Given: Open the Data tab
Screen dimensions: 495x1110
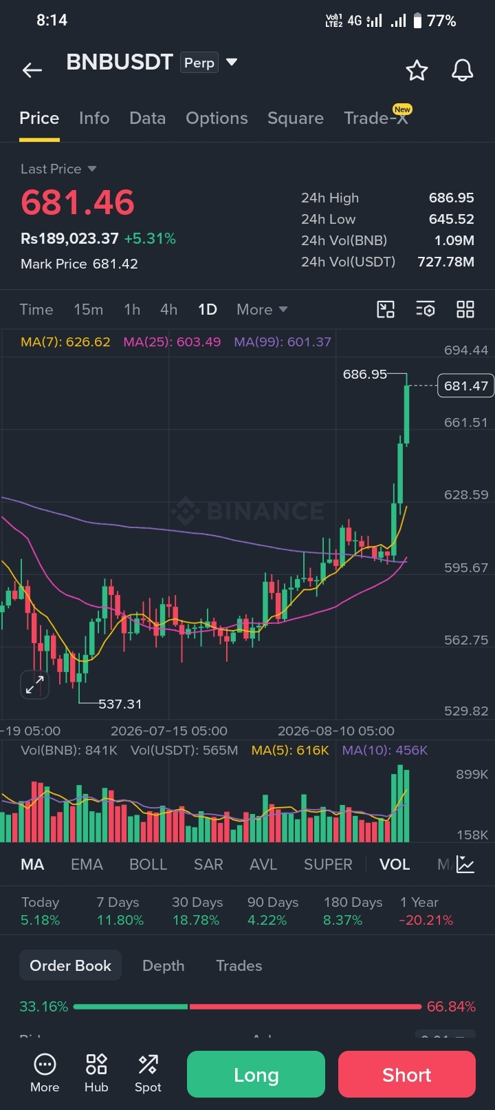Looking at the screenshot, I should 147,118.
